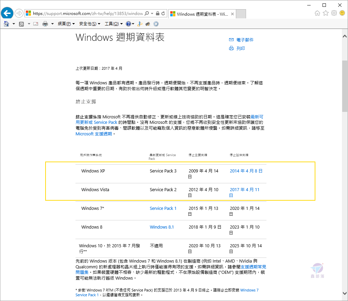Click the security lock icon in address bar

pos(158,13)
